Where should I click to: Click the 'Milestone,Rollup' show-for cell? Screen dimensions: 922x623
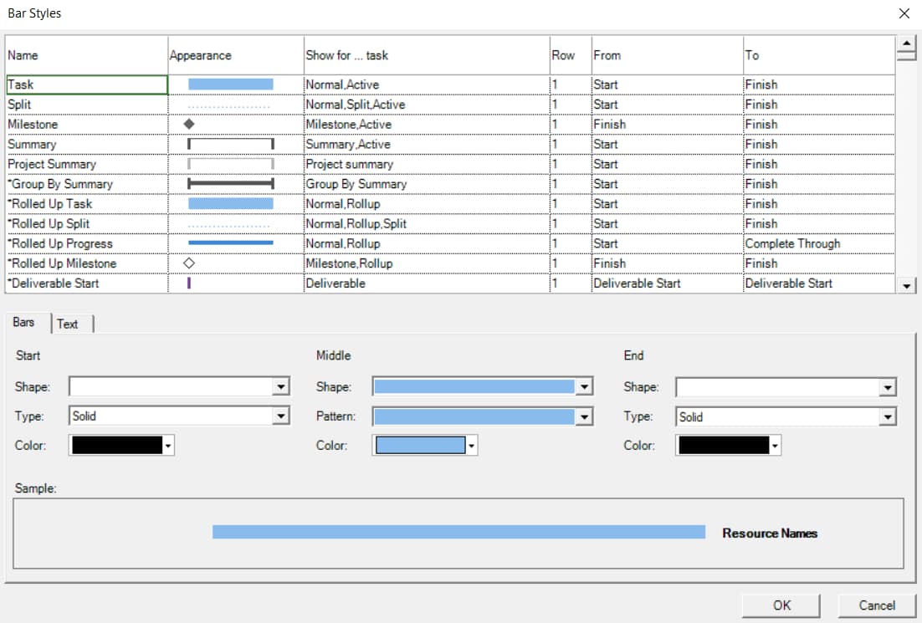pyautogui.click(x=427, y=264)
